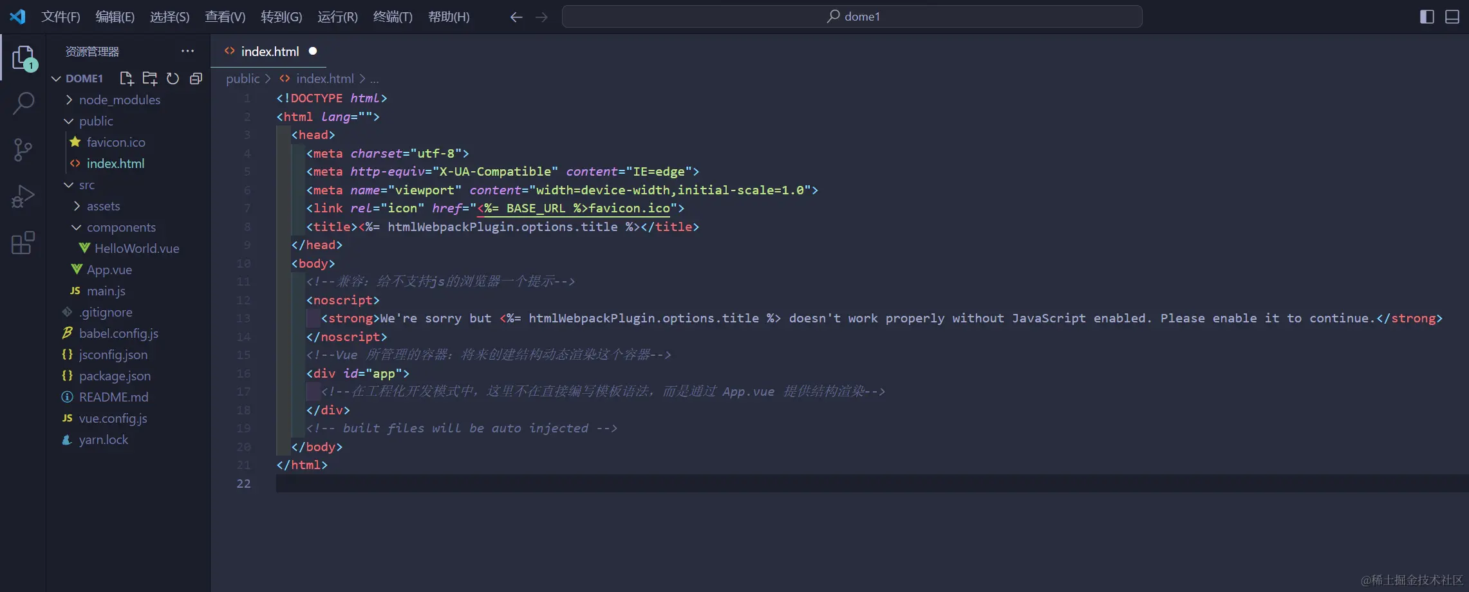Click the unsaved dot on index.html tab
This screenshot has height=592, width=1469.
313,51
